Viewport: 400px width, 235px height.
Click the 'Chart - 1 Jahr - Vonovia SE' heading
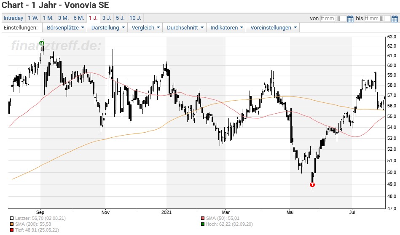coord(55,5)
